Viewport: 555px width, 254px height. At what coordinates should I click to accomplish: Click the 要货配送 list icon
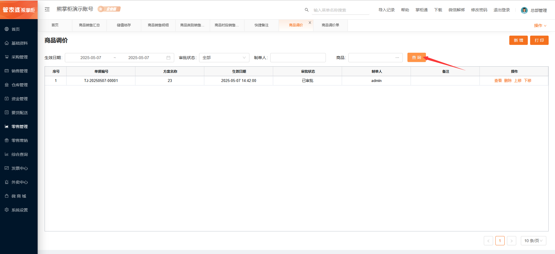7,112
